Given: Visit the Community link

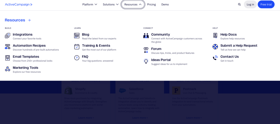Looking at the screenshot, I should (x=161, y=35).
